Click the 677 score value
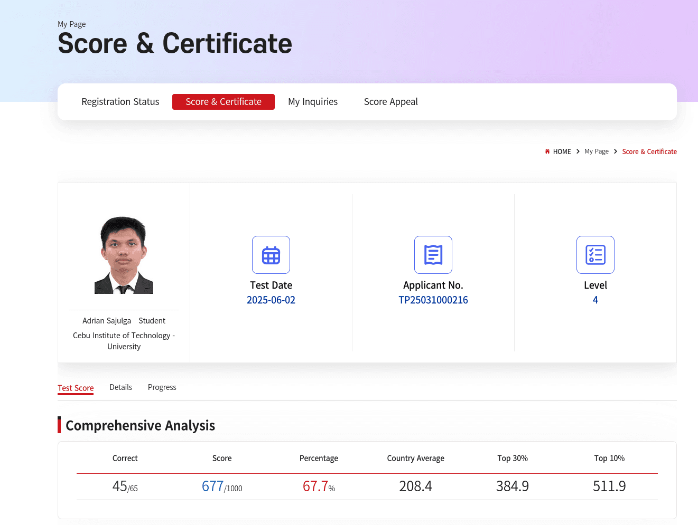Screen dimensions: 698x525 pos(213,486)
